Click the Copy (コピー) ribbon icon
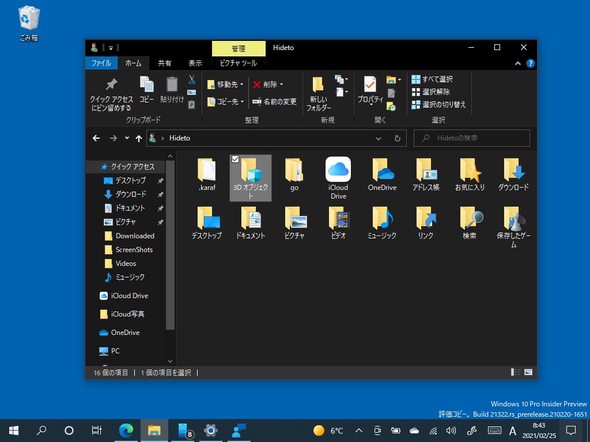 pyautogui.click(x=146, y=84)
